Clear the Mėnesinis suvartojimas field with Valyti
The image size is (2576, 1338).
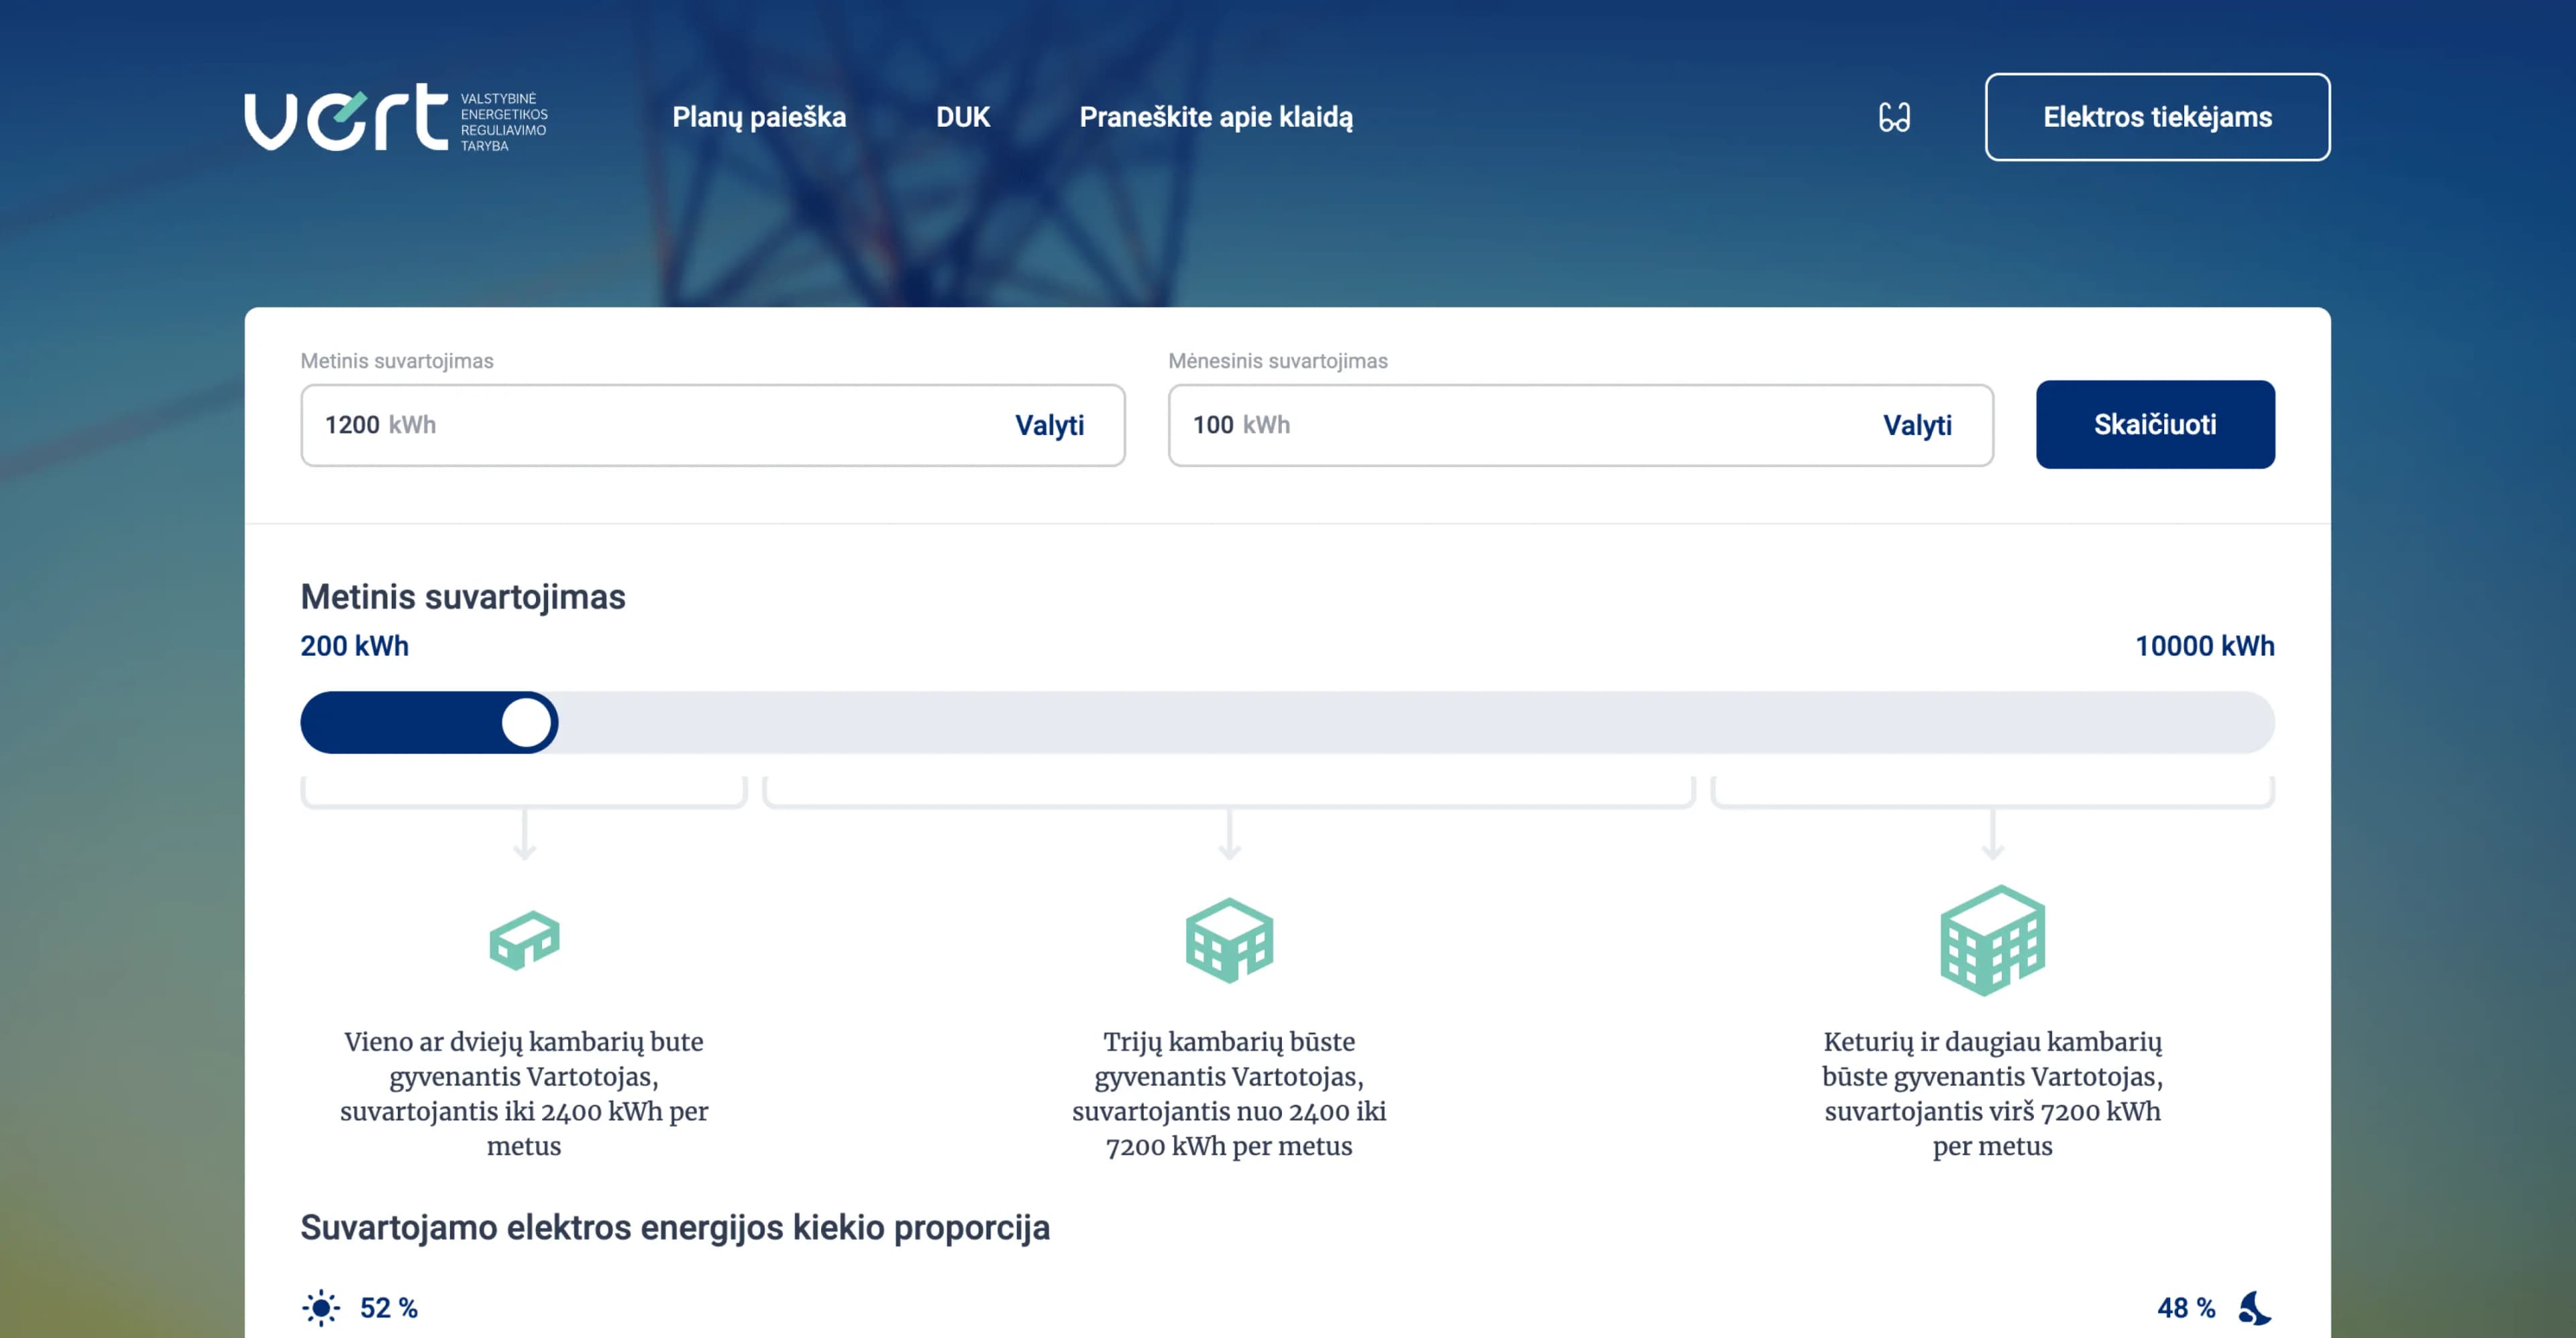[1917, 426]
